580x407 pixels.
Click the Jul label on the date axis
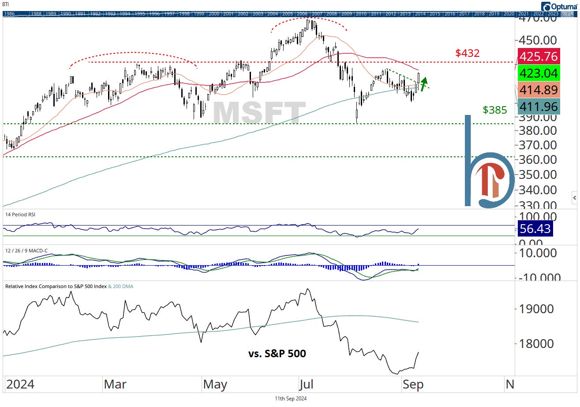(306, 385)
